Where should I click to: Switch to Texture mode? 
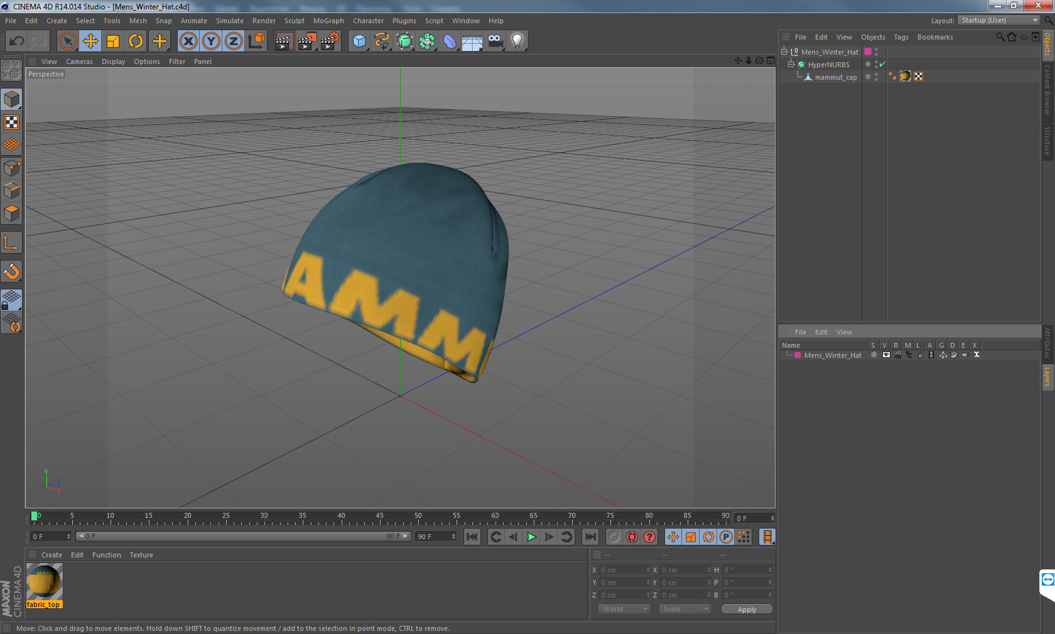coord(11,122)
